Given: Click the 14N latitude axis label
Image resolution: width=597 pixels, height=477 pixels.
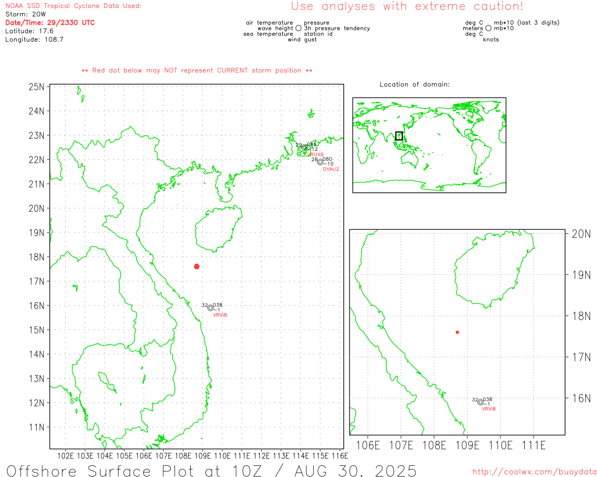Looking at the screenshot, I should [36, 354].
